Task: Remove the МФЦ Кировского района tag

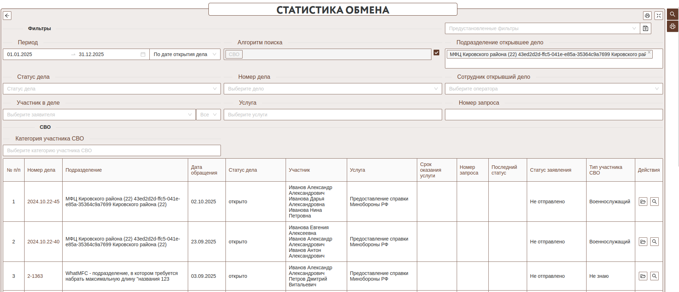Action: 649,53
